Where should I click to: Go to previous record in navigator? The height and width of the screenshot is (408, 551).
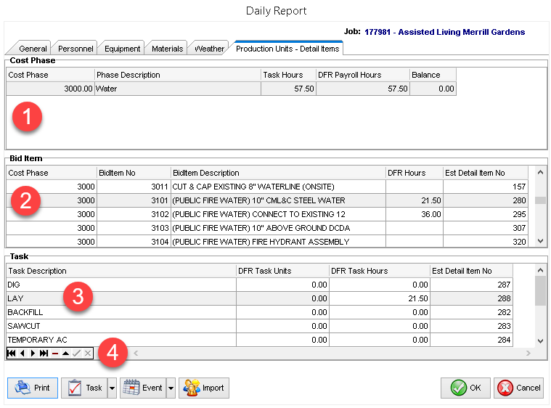point(22,353)
